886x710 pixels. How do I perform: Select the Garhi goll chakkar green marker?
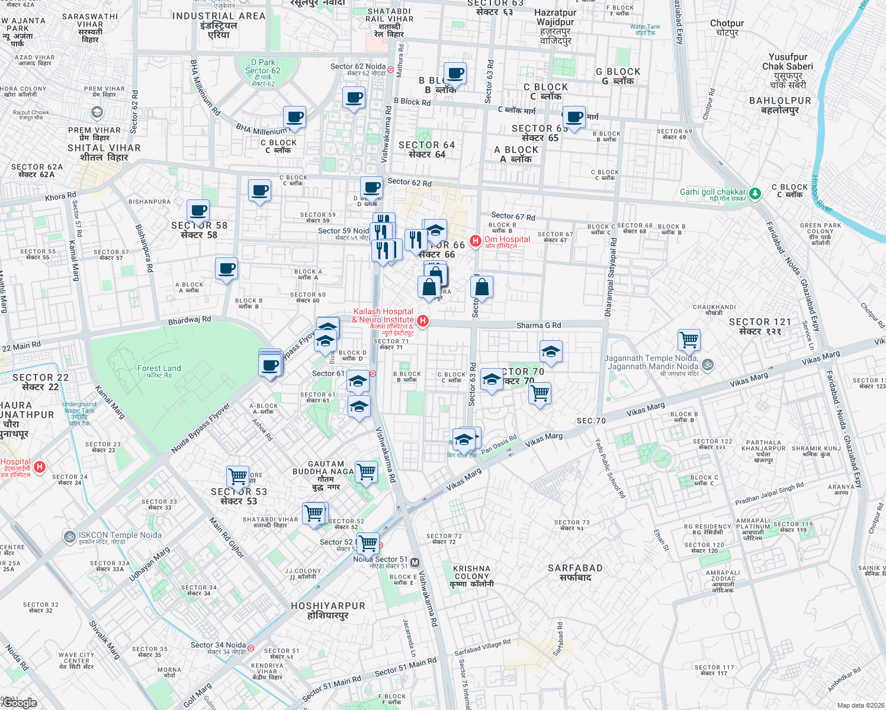pyautogui.click(x=755, y=193)
